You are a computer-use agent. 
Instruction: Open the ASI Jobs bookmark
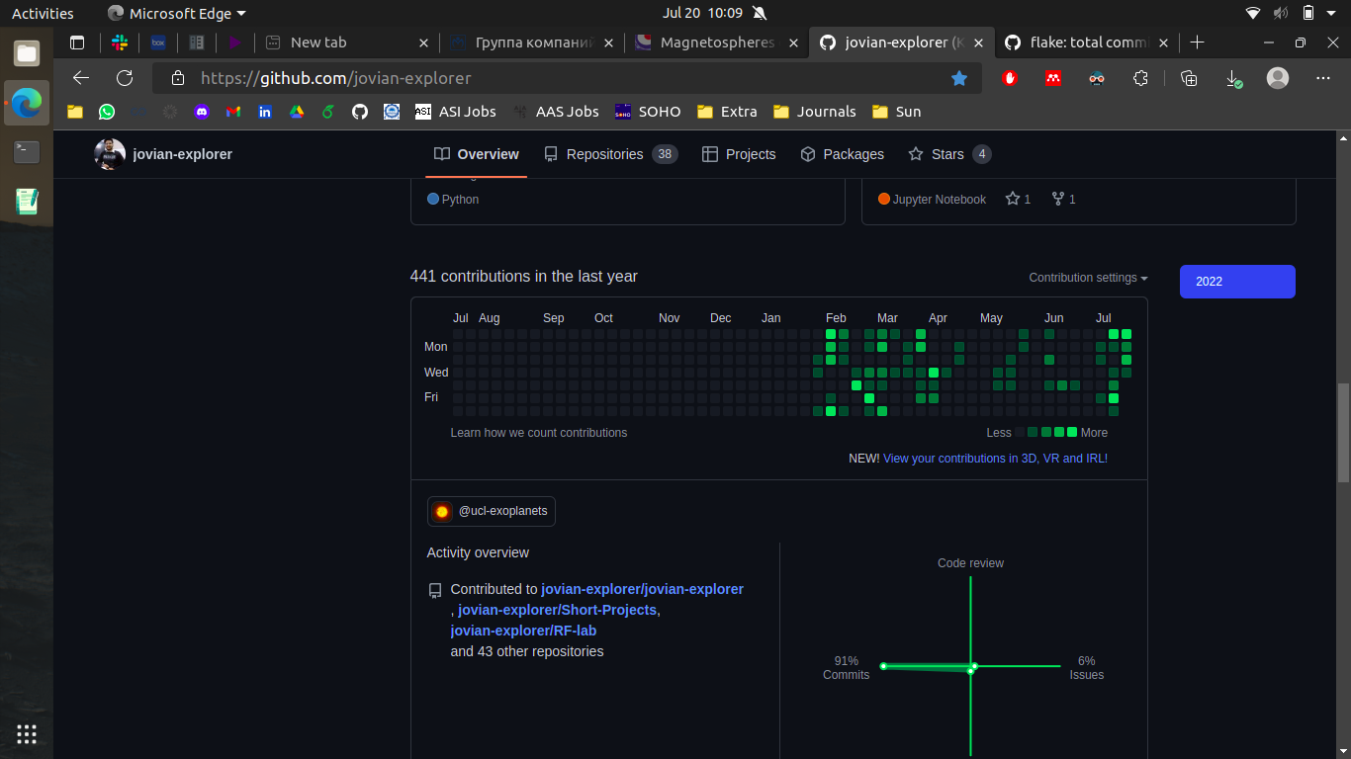pos(455,112)
